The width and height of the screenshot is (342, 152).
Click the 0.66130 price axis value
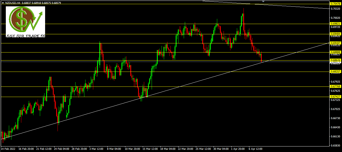(x=336, y=137)
